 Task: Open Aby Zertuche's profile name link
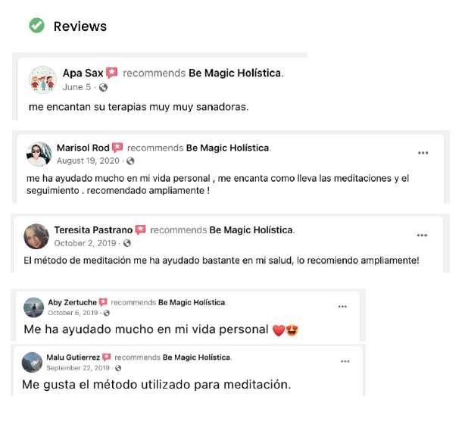pos(73,302)
